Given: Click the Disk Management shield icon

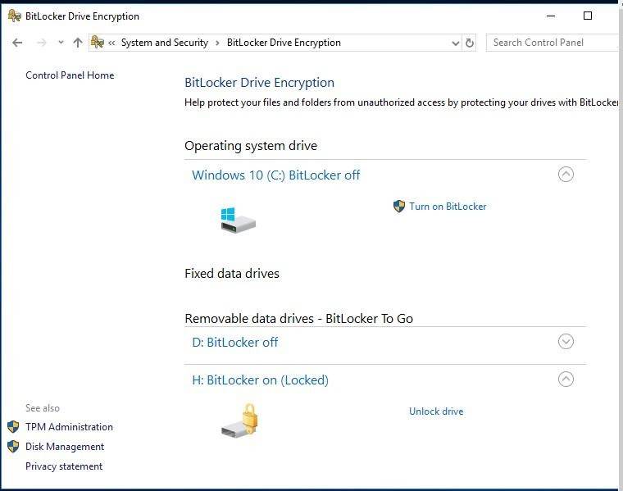Looking at the screenshot, I should (13, 447).
